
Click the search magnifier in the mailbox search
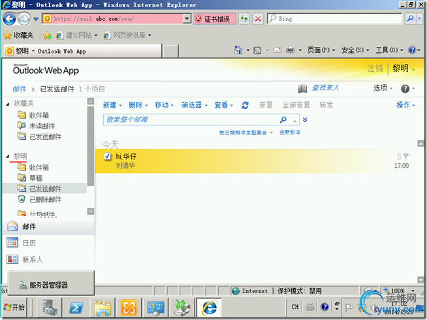[283, 120]
